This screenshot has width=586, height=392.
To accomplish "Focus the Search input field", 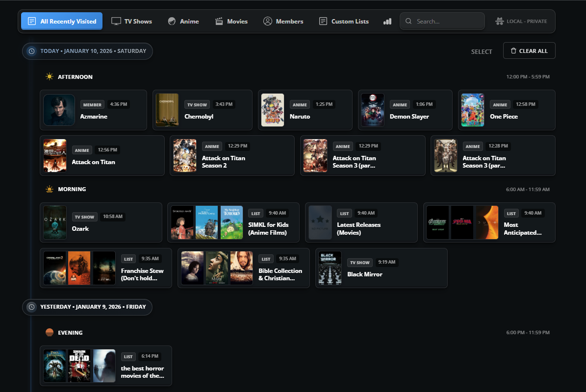I will 446,22.
